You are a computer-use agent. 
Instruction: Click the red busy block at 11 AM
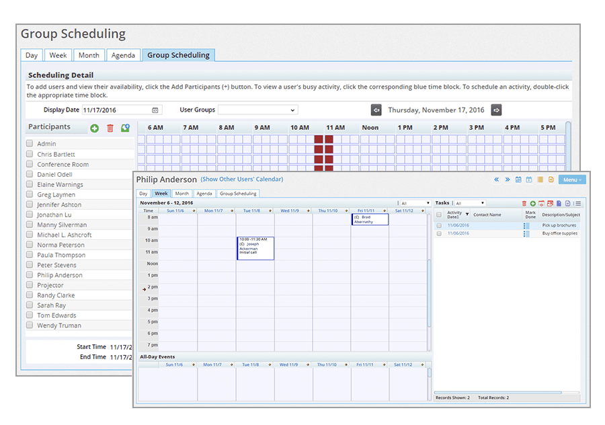click(x=329, y=139)
